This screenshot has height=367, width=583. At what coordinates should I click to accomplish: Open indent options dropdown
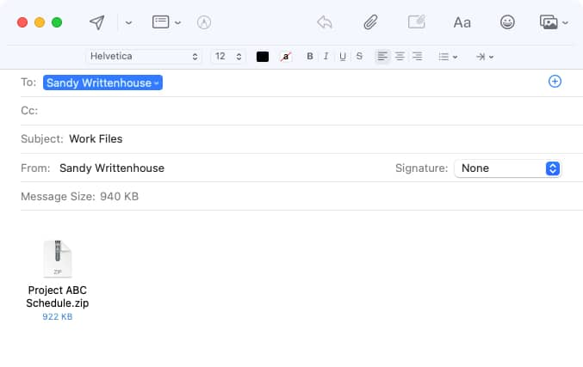click(485, 57)
